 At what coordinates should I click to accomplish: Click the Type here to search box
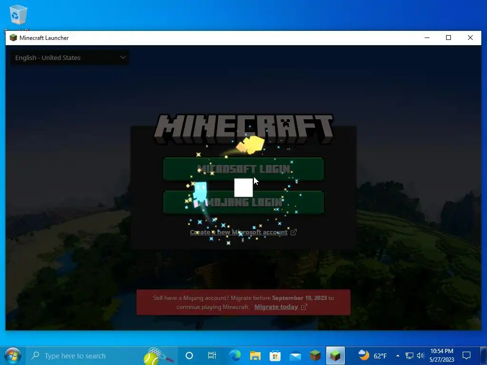[x=103, y=355]
